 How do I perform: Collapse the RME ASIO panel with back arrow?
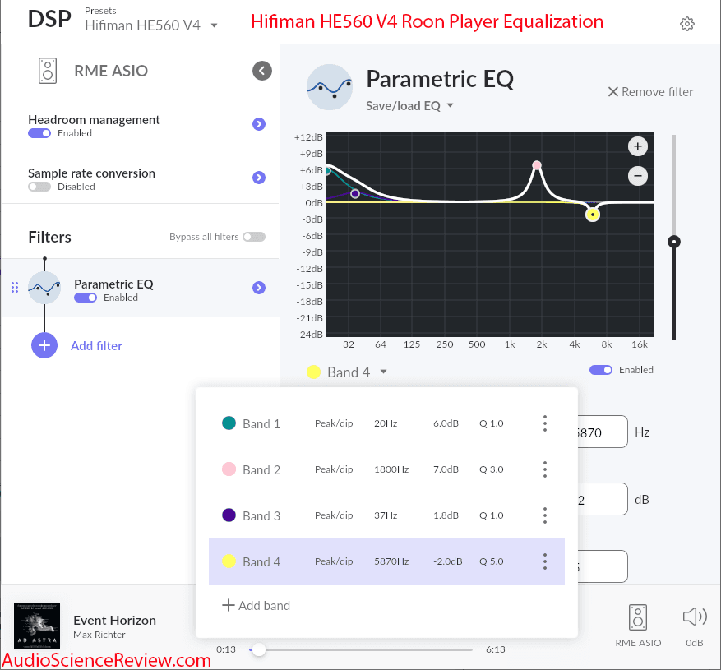click(x=262, y=71)
